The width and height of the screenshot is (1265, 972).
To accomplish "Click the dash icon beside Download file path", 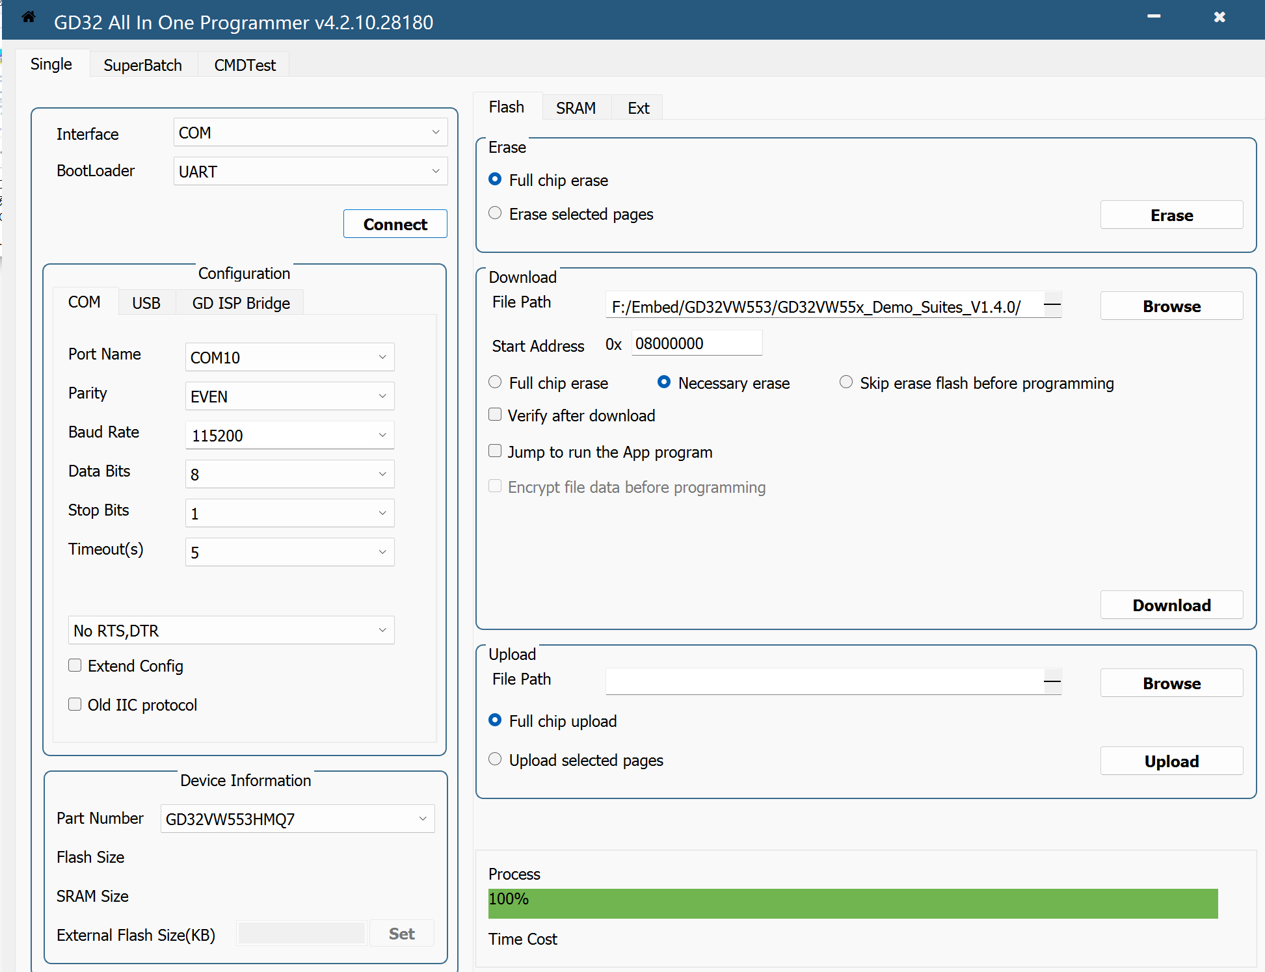I will (1052, 304).
